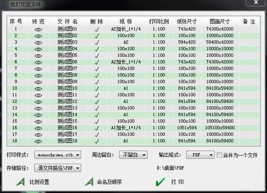Preview 测试图08 via its eye icon
267x193 pixels.
click(38, 76)
